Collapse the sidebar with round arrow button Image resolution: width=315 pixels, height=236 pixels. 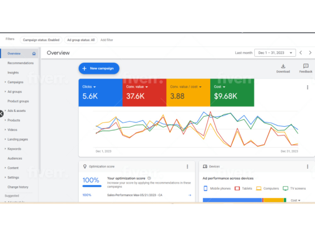[1, 114]
